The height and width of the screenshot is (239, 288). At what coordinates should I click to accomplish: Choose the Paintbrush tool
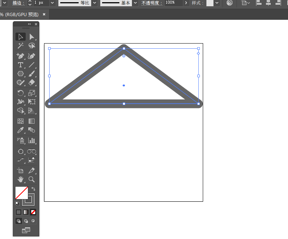point(32,74)
